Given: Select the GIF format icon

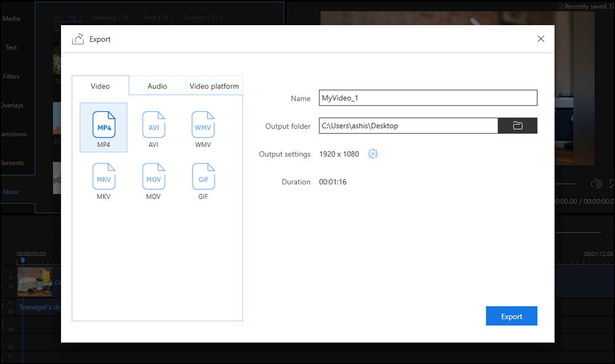Looking at the screenshot, I should click(x=203, y=177).
